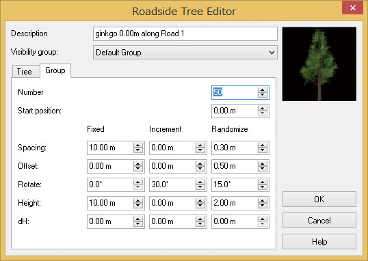Switch to the Tree tab
The width and height of the screenshot is (368, 261).
point(25,71)
